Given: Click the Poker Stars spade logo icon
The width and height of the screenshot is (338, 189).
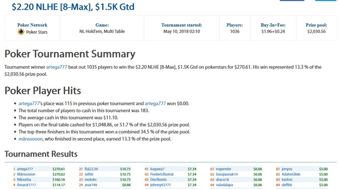Looking at the screenshot, I should coord(21,32).
